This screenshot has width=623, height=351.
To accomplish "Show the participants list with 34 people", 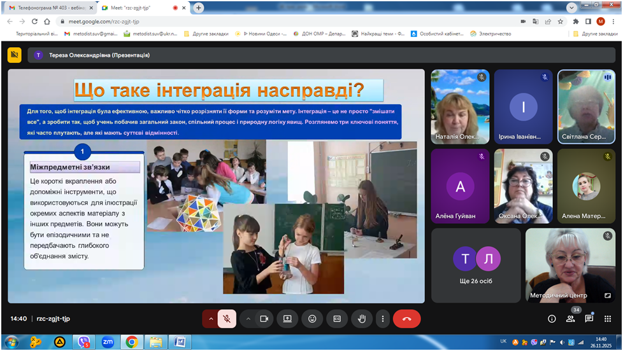I will coord(570,319).
